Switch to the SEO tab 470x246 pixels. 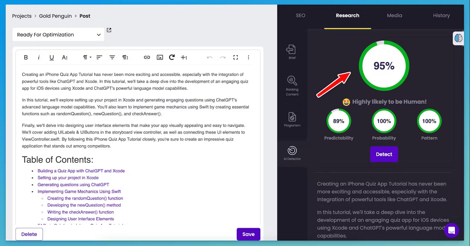pyautogui.click(x=301, y=16)
